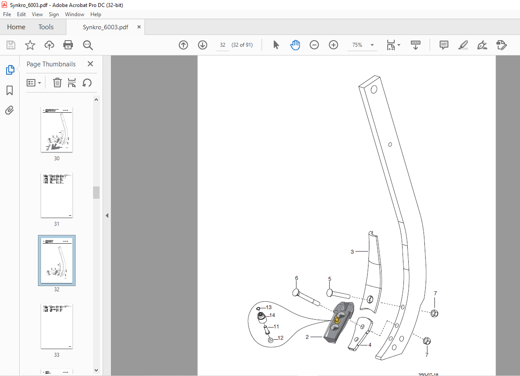Screen dimensions: 520x376
Task: Print the document via printer icon
Action: [68, 45]
